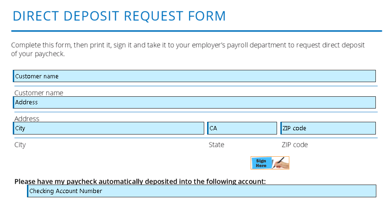Screen dimensions: 391x211
Task: Click the City caption below the field
Action: pos(20,145)
